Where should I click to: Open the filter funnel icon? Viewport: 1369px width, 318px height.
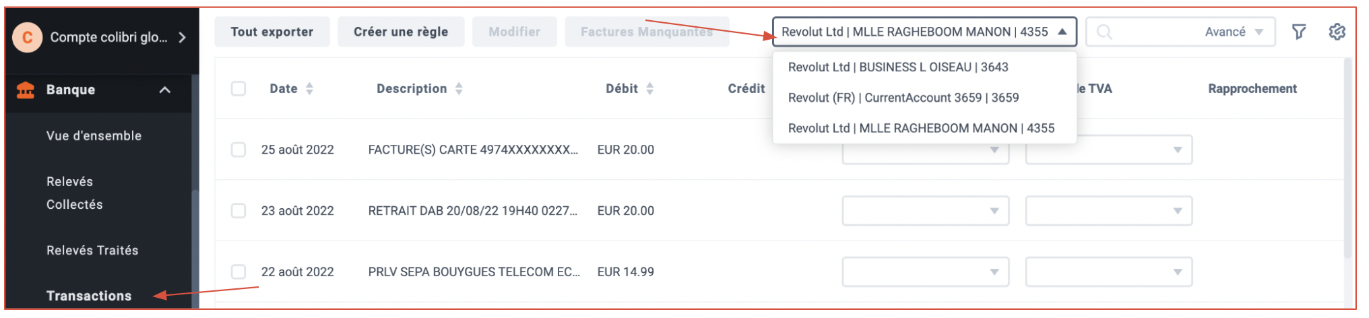click(x=1298, y=32)
